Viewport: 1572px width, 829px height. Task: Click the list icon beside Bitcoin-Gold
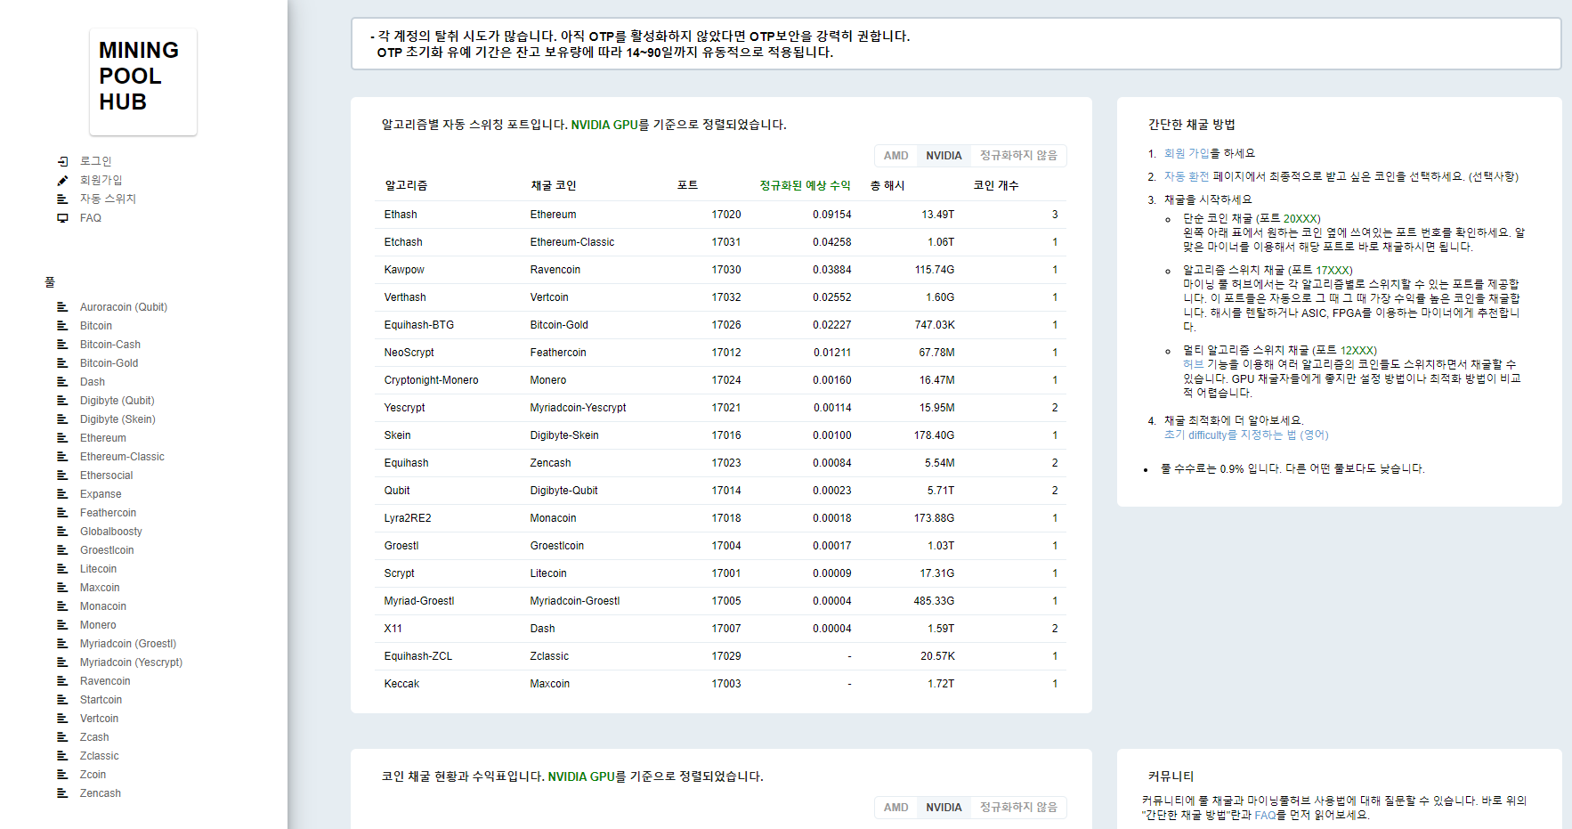point(62,363)
